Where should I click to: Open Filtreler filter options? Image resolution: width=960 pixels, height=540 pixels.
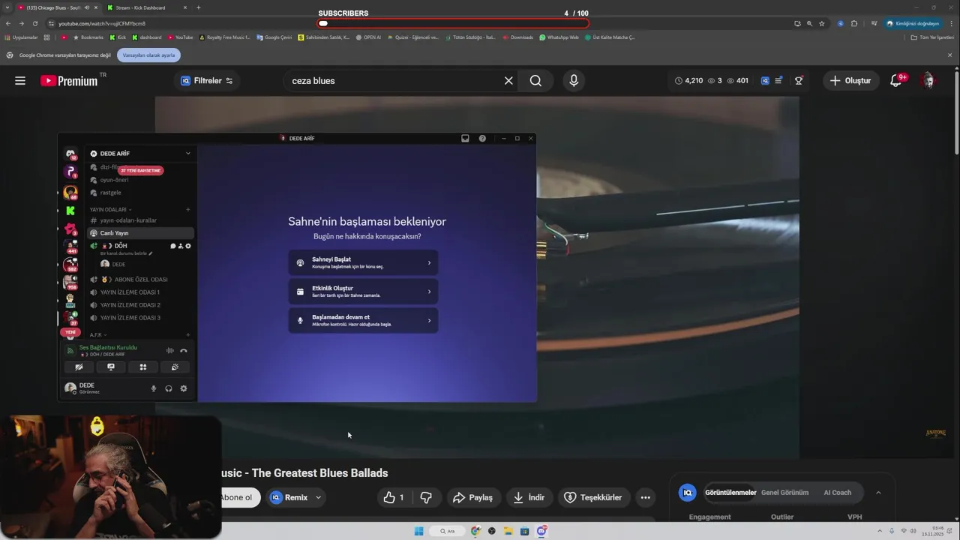point(207,81)
